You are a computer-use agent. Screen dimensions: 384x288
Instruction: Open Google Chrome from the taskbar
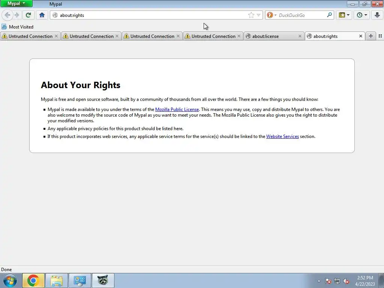click(33, 280)
